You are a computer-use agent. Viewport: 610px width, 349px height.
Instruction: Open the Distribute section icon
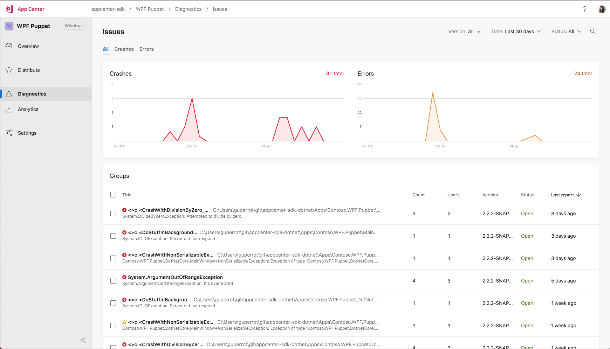click(x=9, y=70)
